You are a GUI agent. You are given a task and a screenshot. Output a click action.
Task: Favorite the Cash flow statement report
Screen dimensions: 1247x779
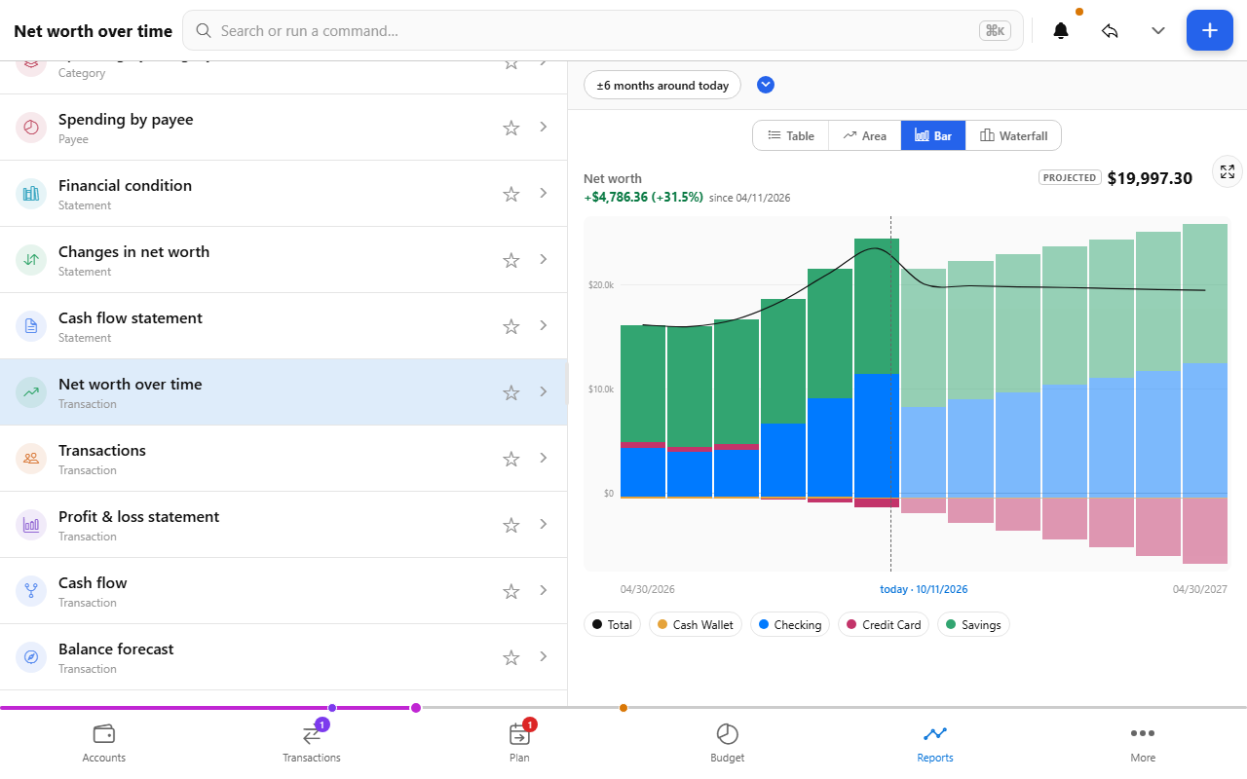[511, 326]
